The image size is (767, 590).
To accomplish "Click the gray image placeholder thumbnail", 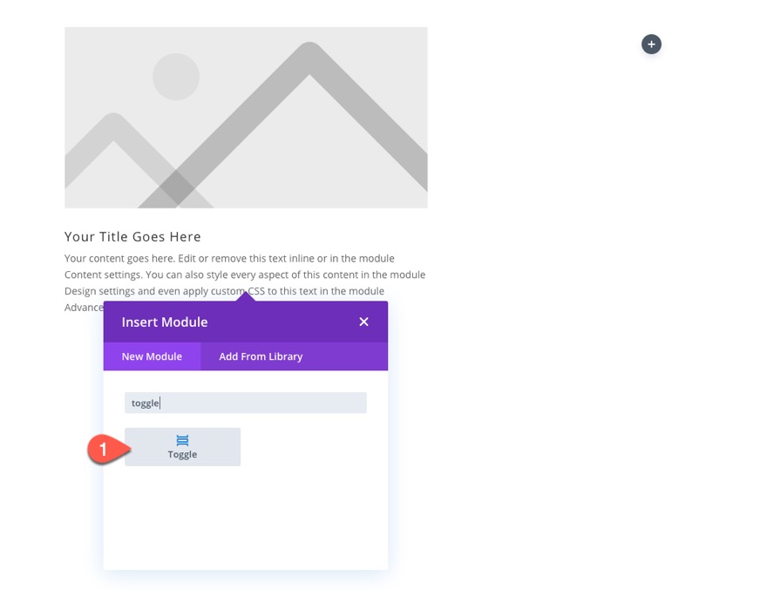I will point(246,118).
